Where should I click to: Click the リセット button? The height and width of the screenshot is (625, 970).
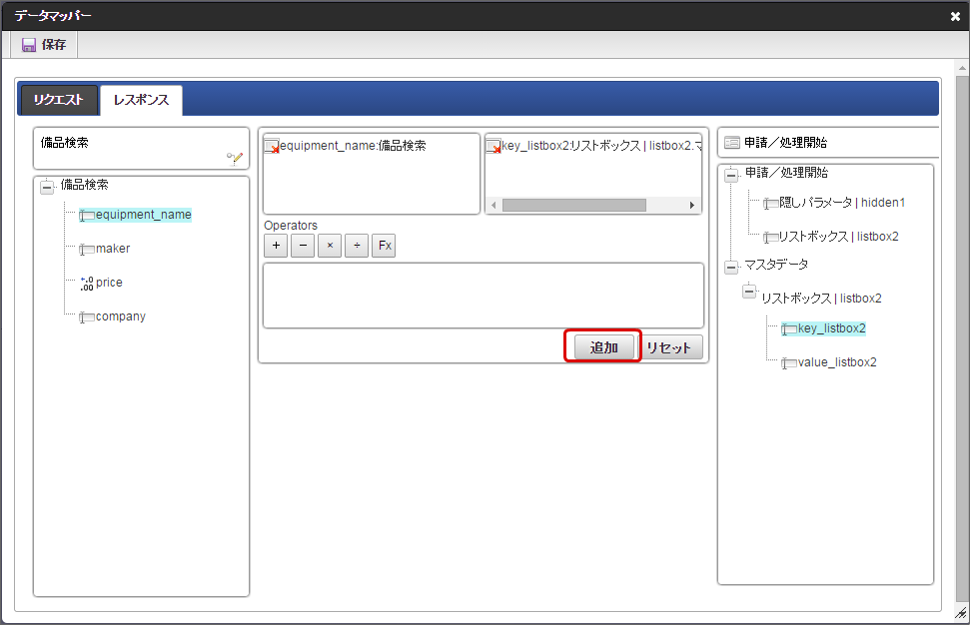(x=668, y=347)
